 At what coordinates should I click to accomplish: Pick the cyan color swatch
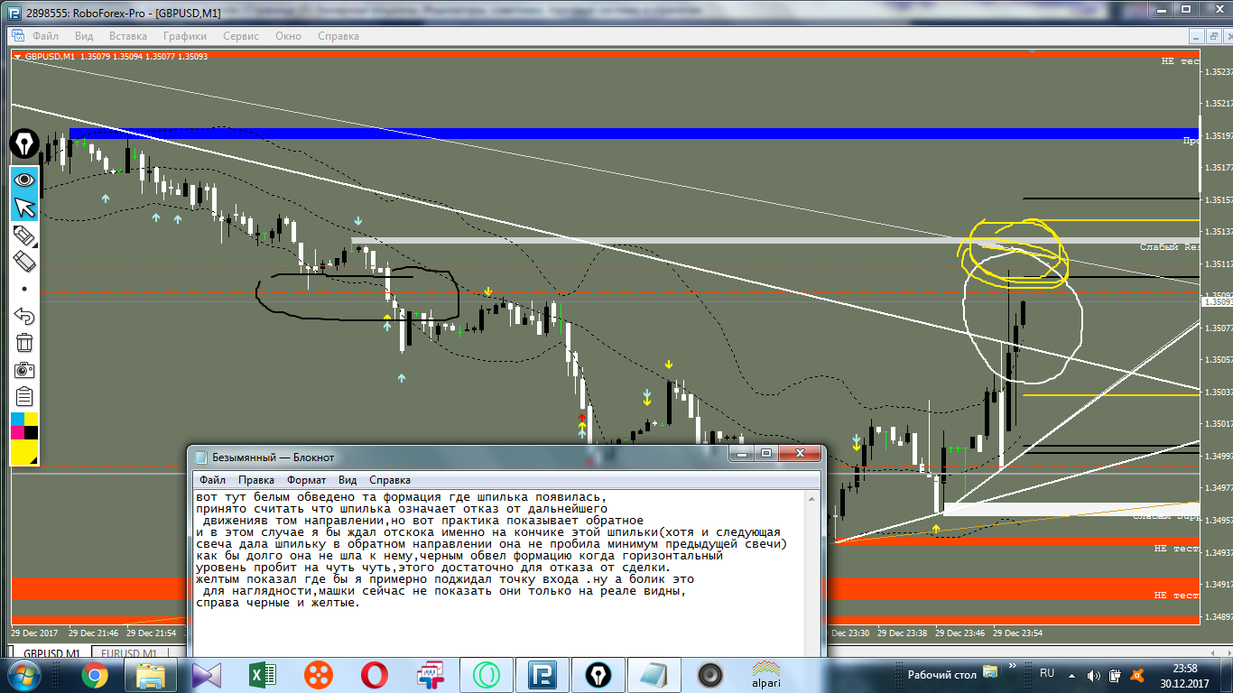click(17, 419)
